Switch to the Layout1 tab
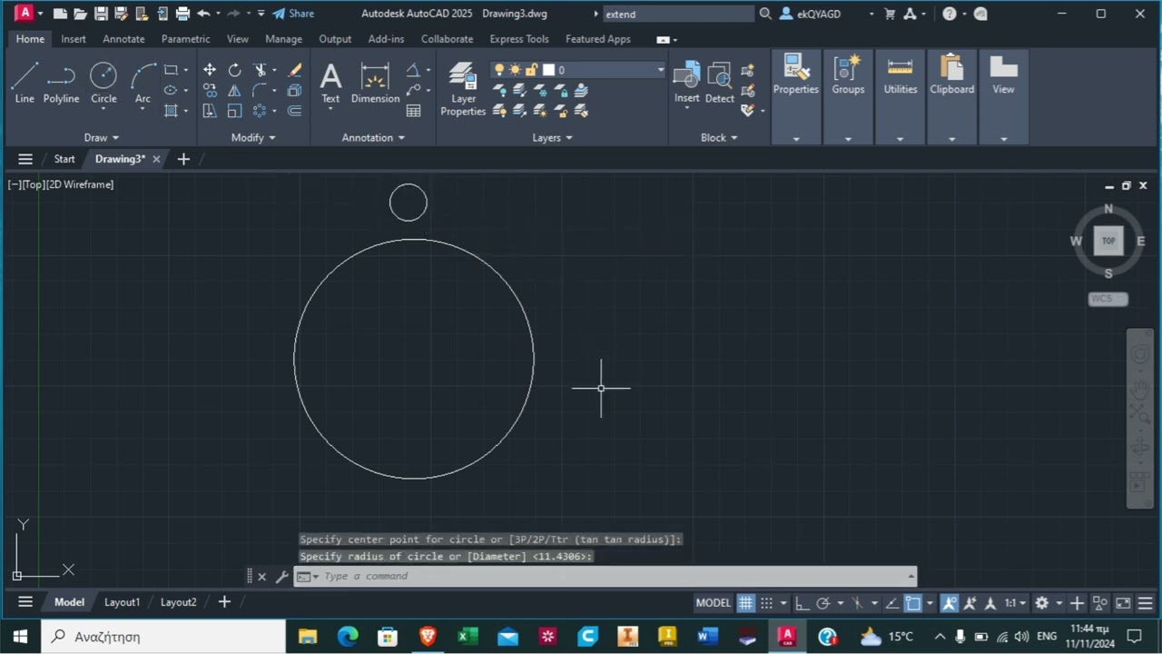The image size is (1162, 654). pyautogui.click(x=122, y=602)
